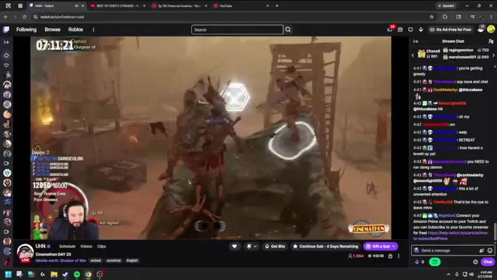The width and height of the screenshot is (497, 280).
Task: Open the speech bubble chat icon in top bar
Action: (x=410, y=30)
